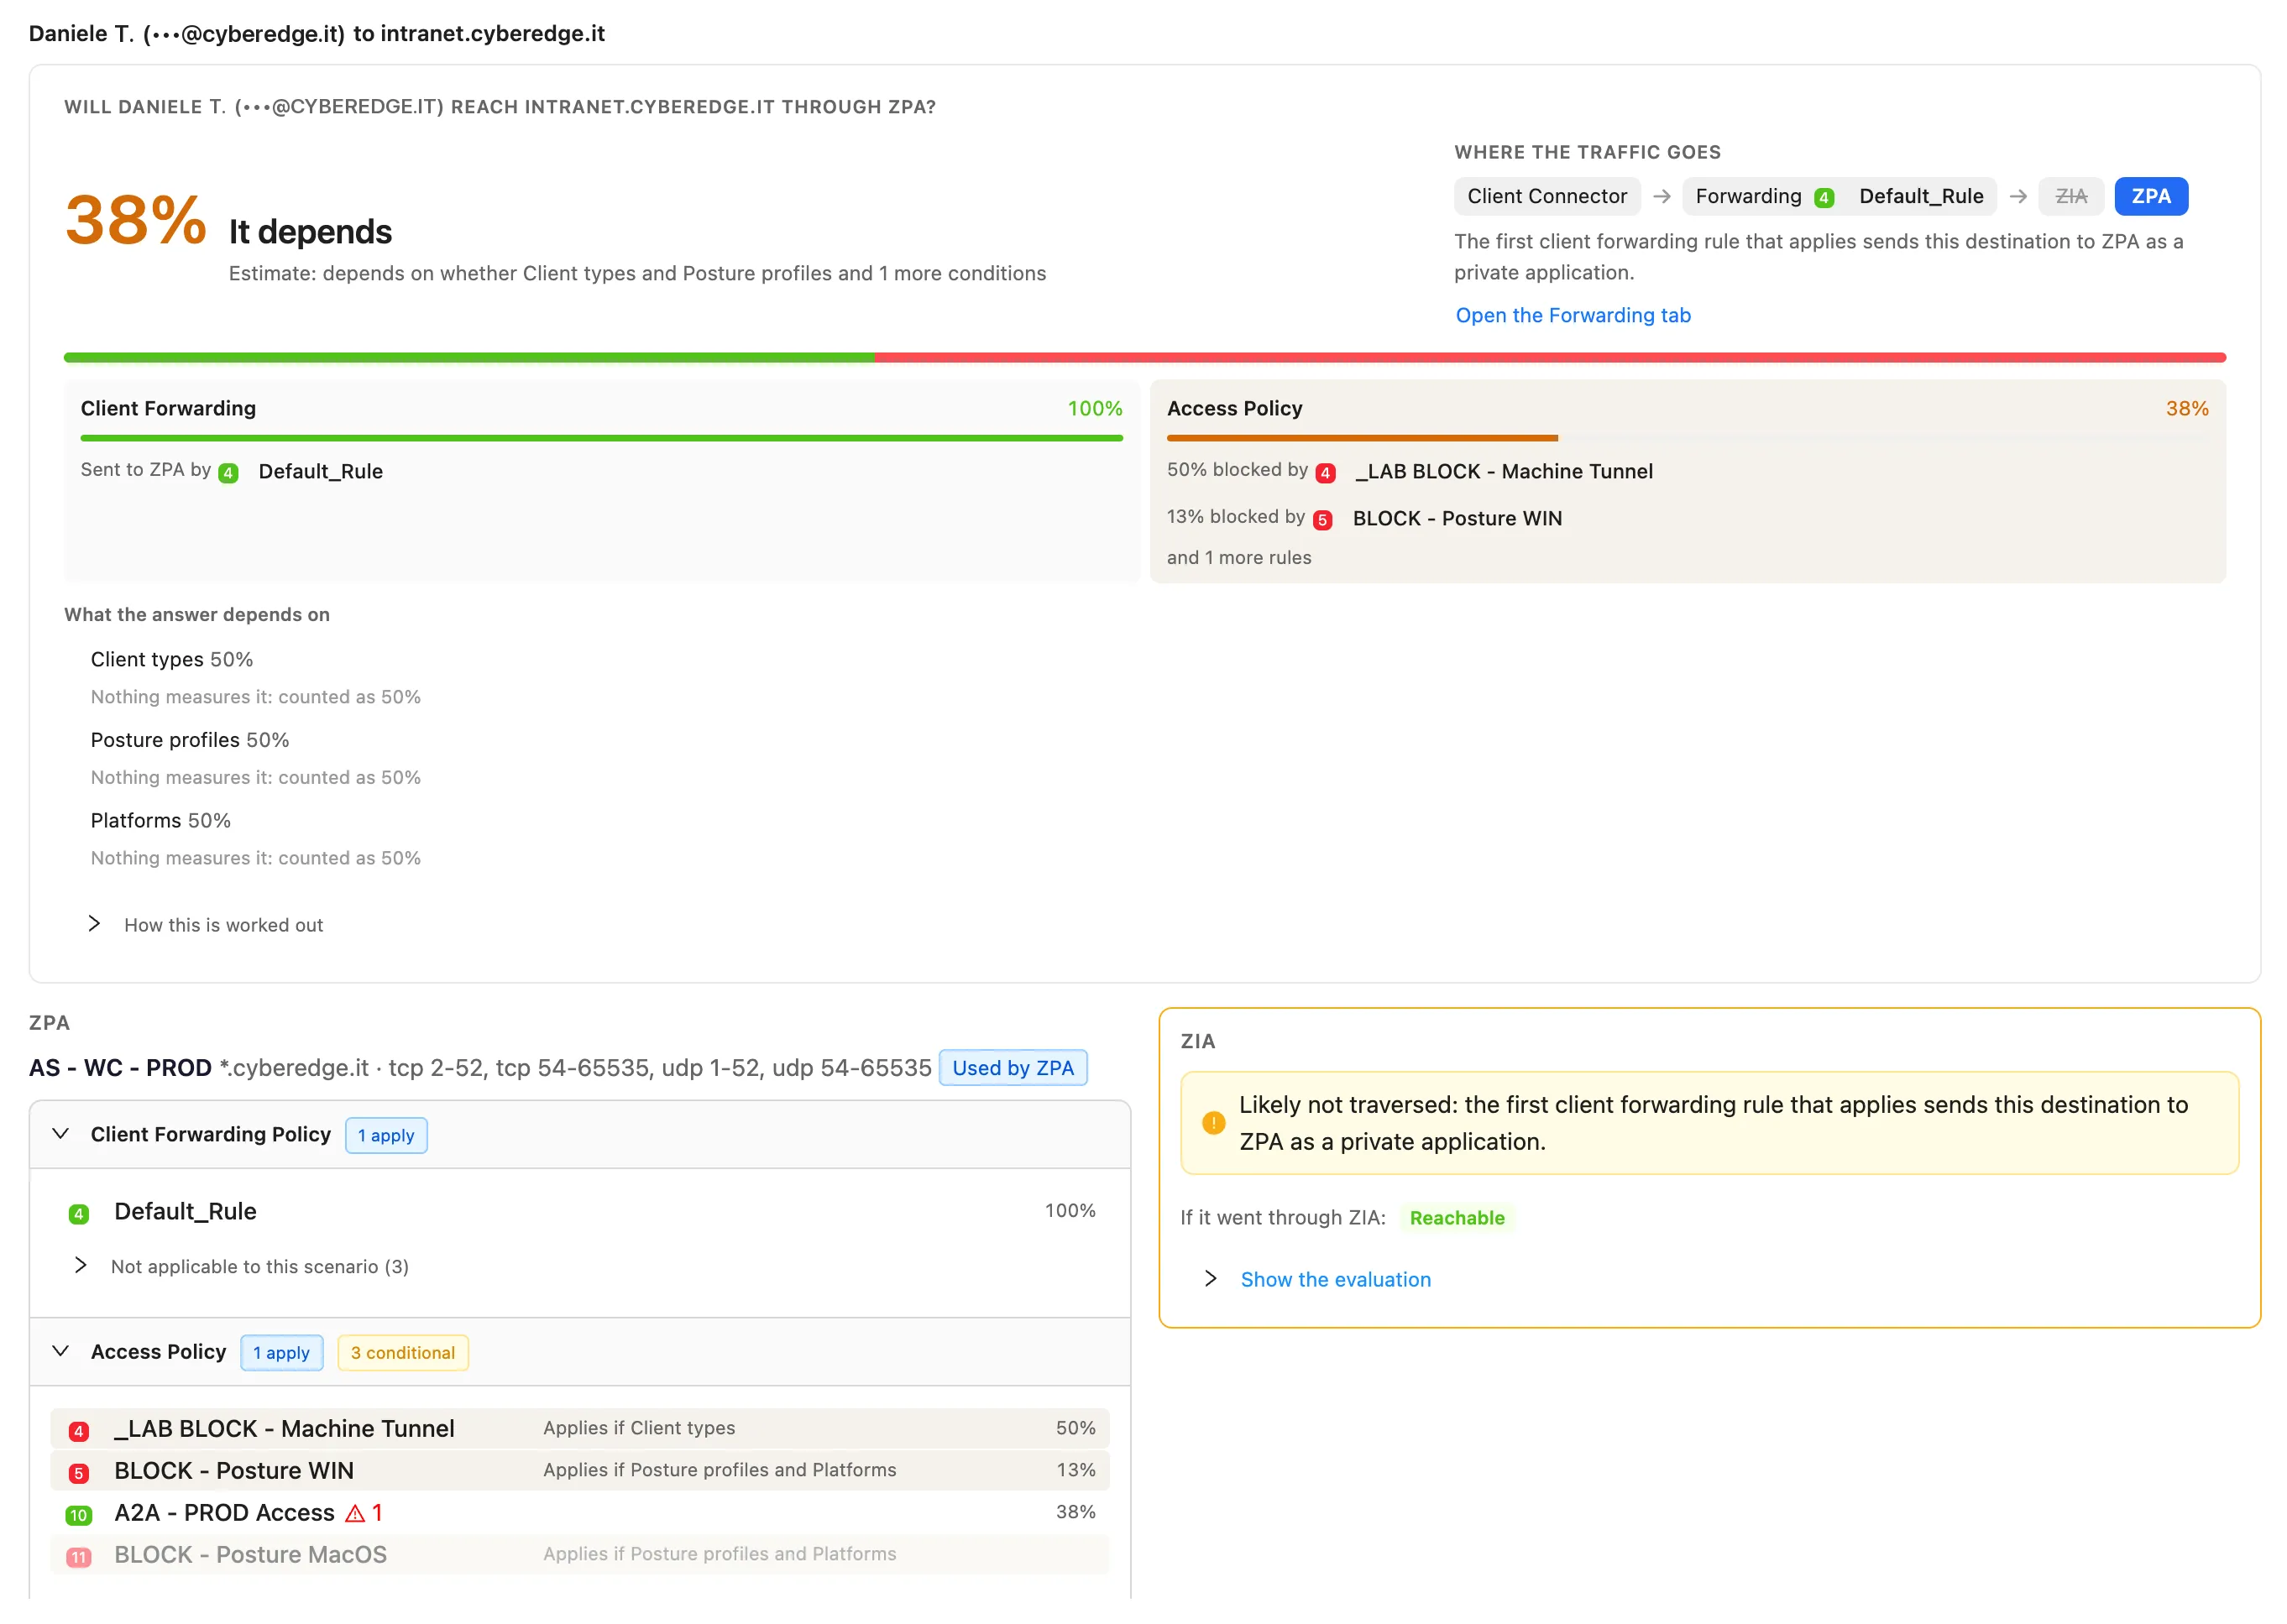The width and height of the screenshot is (2287, 1624).
Task: Click 'and 1 more rules' text
Action: tap(1238, 558)
